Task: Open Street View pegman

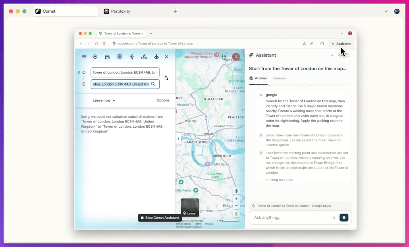Action: (x=236, y=214)
